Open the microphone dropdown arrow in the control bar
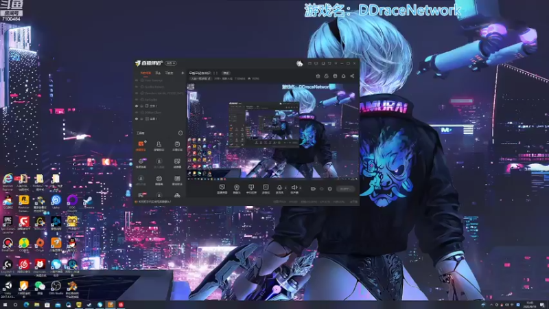Viewport: 549px width, 309px height. [x=285, y=188]
